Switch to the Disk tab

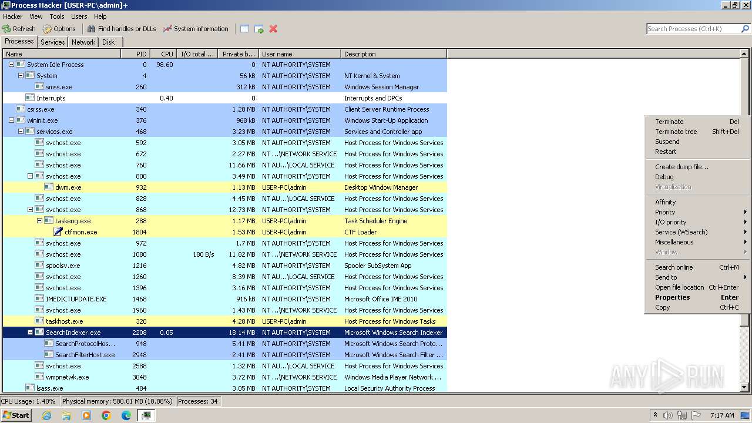tap(109, 42)
